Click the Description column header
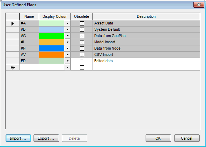This screenshot has width=206, height=147. (x=146, y=16)
